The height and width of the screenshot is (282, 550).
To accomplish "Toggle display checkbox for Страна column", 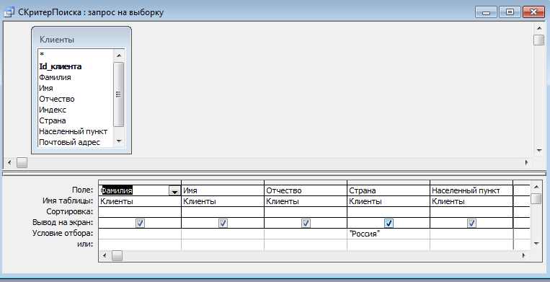I will point(389,223).
